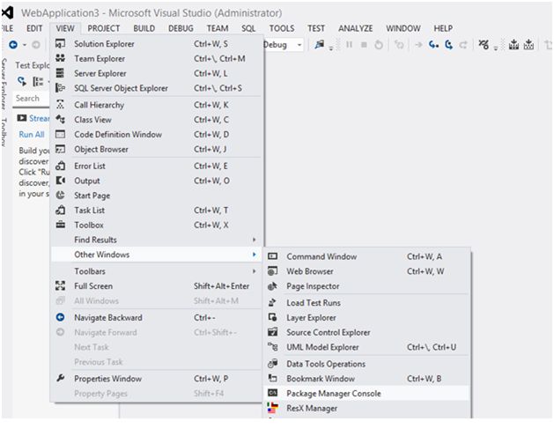Open the TEST menu
This screenshot has width=554, height=429.
316,28
